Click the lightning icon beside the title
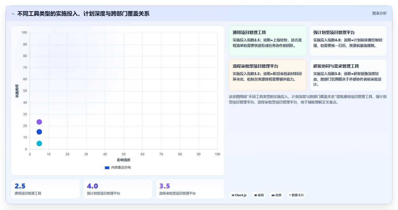This screenshot has width=398, height=210. click(x=13, y=14)
